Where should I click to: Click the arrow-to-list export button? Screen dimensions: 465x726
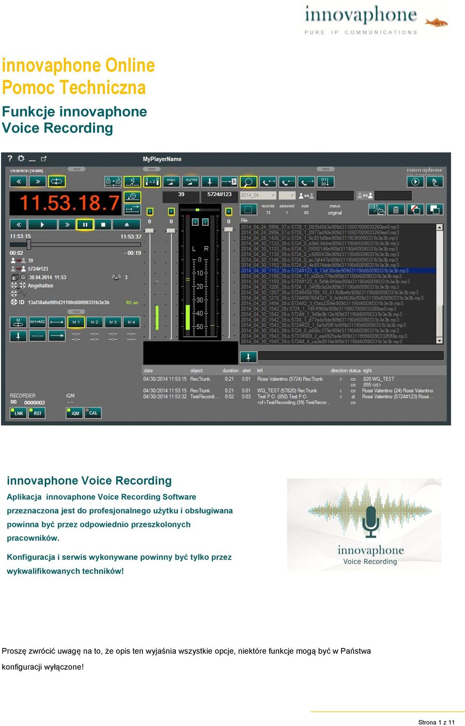tap(229, 182)
